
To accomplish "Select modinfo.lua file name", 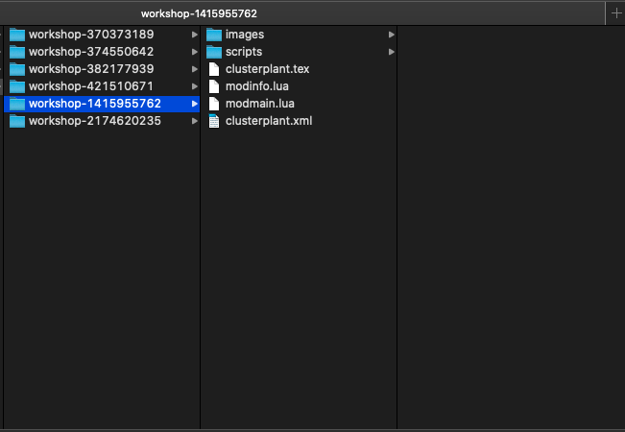I will pos(257,86).
